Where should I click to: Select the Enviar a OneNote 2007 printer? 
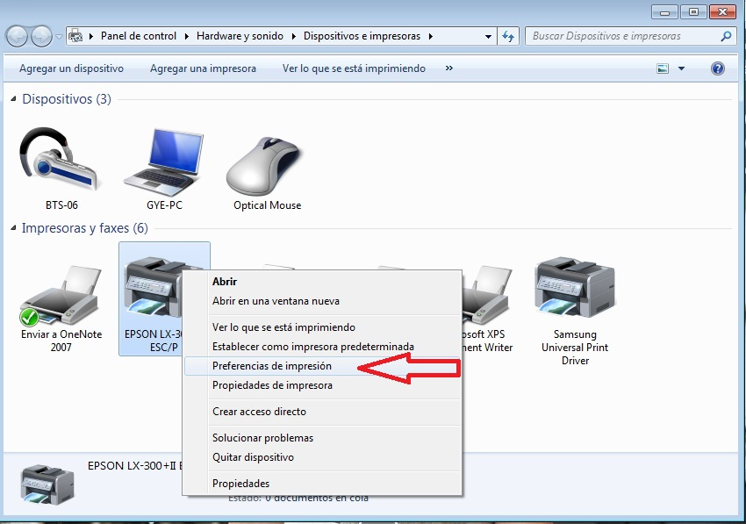coord(61,309)
